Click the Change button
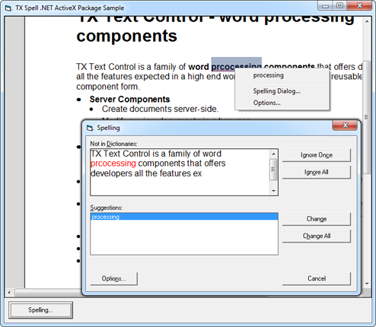The image size is (376, 327). 317,219
